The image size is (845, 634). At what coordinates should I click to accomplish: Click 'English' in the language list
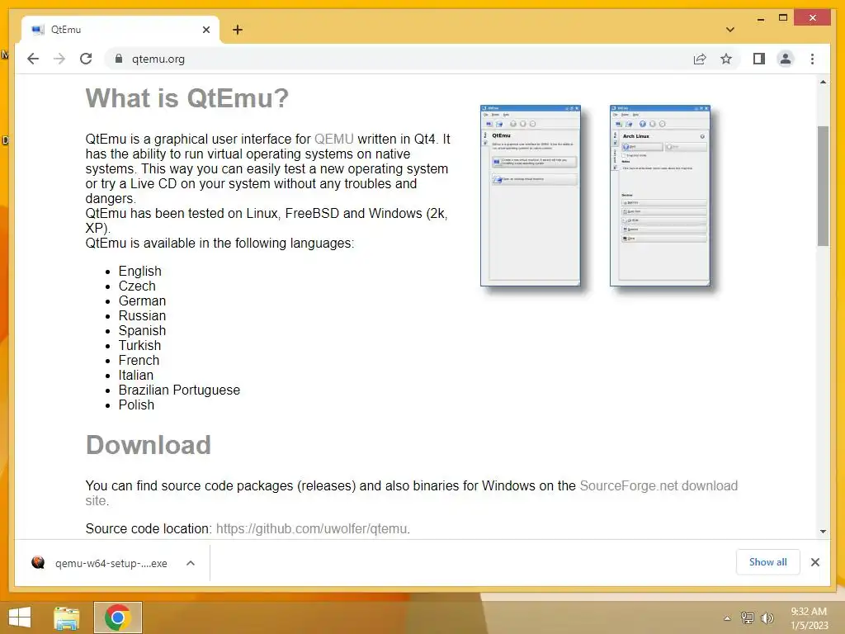[x=139, y=271]
